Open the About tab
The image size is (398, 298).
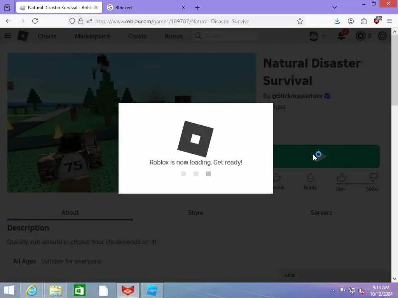click(70, 213)
